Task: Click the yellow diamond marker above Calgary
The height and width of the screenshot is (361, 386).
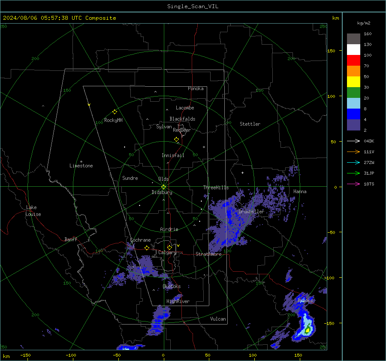Action: 169,247
